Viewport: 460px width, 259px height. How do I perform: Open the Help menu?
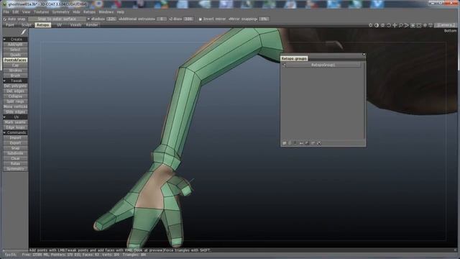click(120, 12)
